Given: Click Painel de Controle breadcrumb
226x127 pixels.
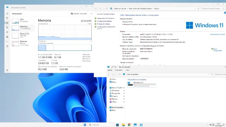Looking at the screenshot, I should 120,9.
